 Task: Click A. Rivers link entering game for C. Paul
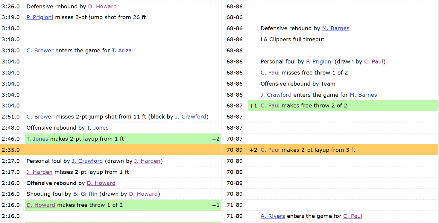click(x=273, y=216)
